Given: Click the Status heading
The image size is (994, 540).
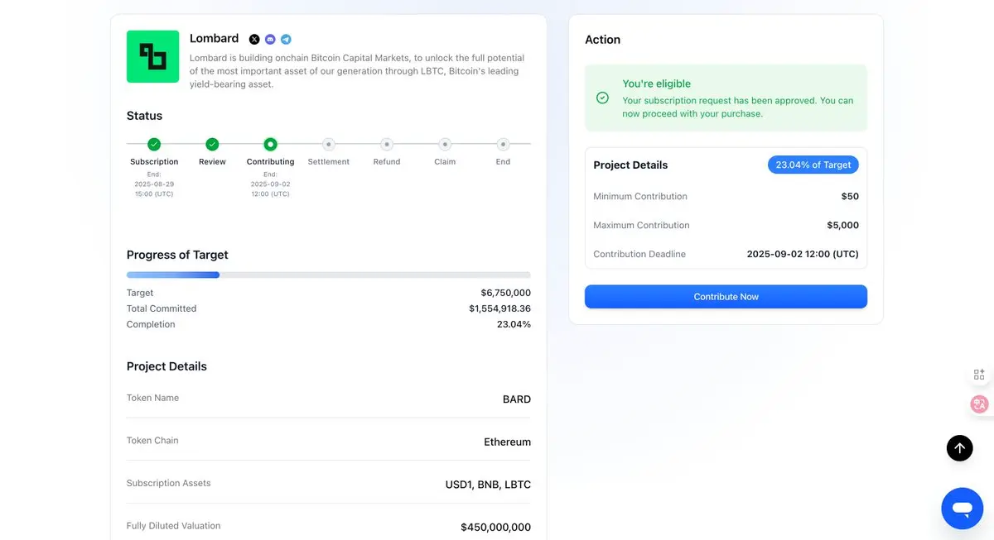Looking at the screenshot, I should 144,116.
